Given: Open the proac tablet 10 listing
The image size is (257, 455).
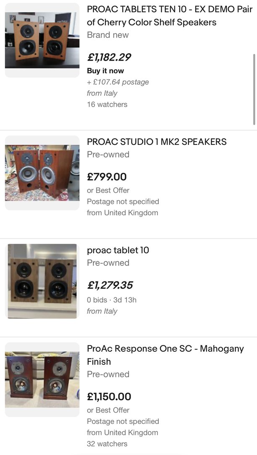Looking at the screenshot, I should [118, 250].
